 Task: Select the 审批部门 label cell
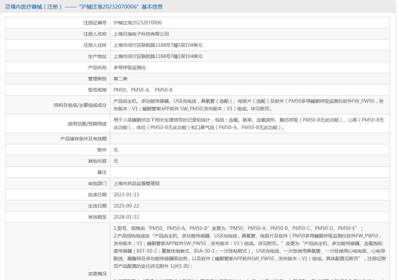pos(58,183)
